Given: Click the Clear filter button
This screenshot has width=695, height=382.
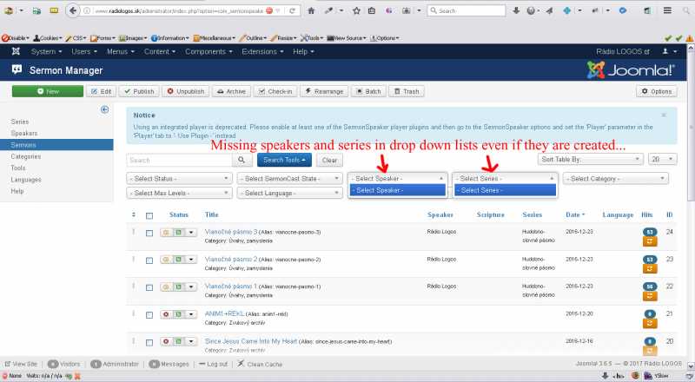Looking at the screenshot, I should [329, 160].
